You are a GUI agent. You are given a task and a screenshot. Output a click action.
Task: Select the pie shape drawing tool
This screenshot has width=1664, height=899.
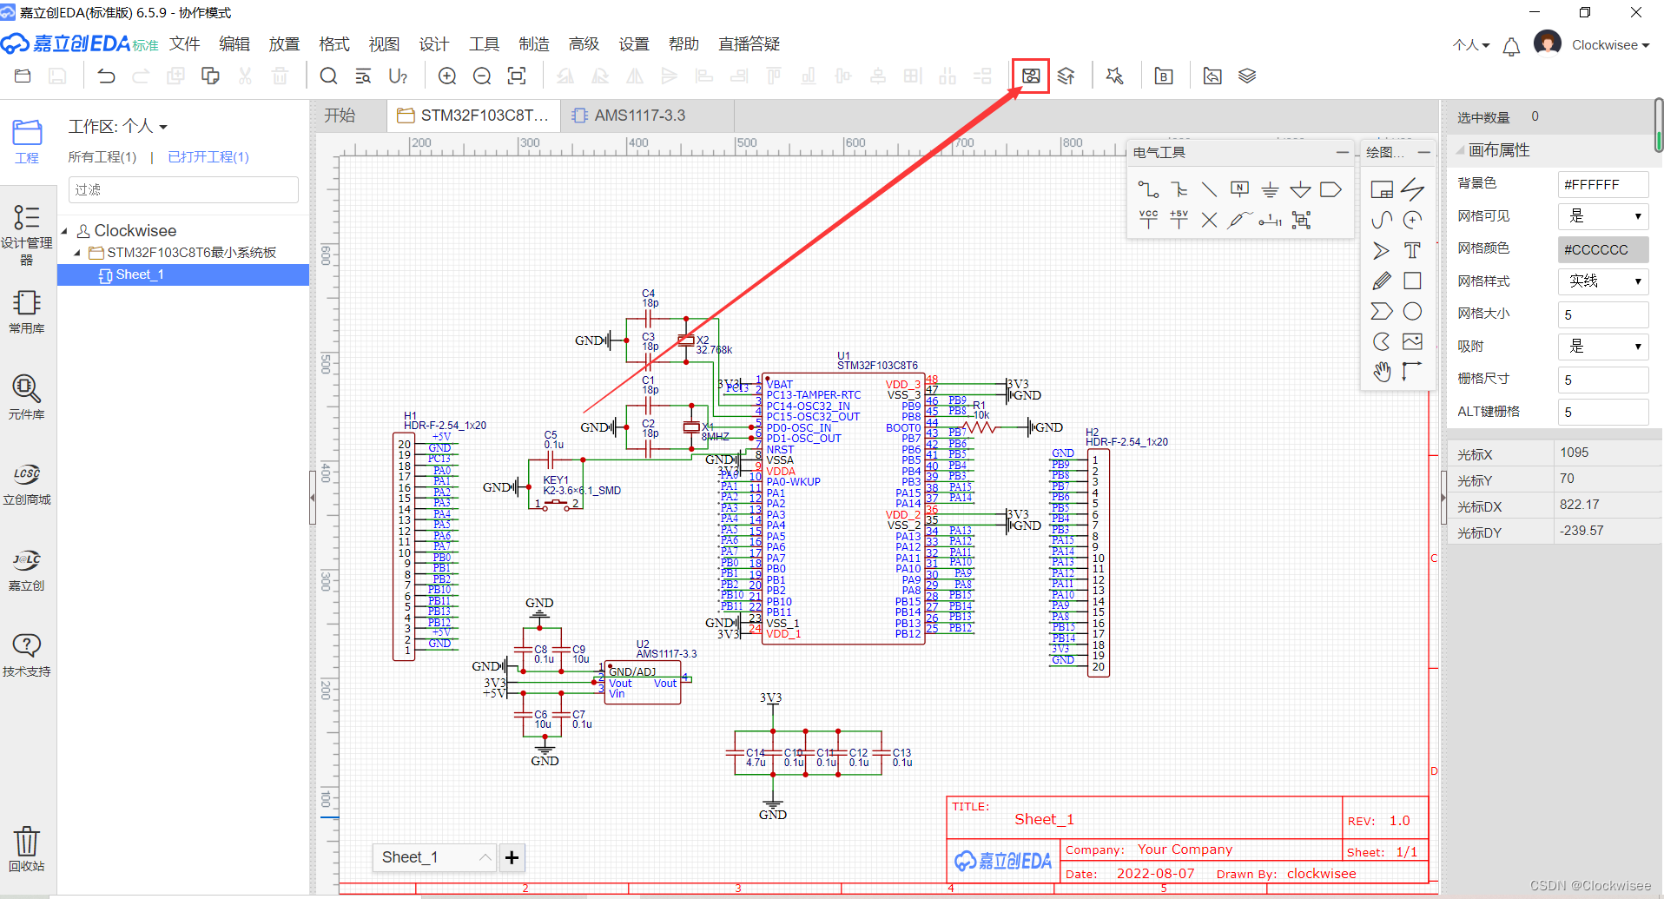pos(1382,341)
